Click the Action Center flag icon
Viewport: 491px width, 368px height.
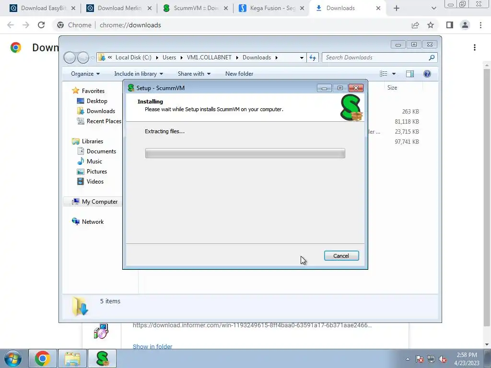[420, 359]
